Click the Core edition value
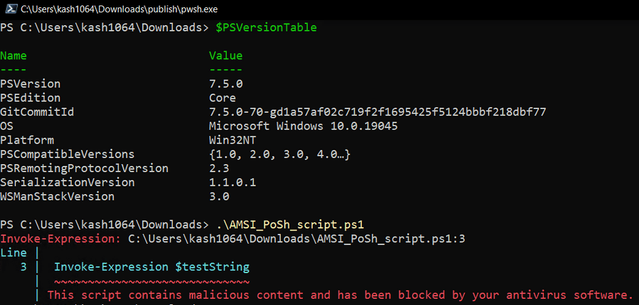This screenshot has width=639, height=305. (222, 98)
